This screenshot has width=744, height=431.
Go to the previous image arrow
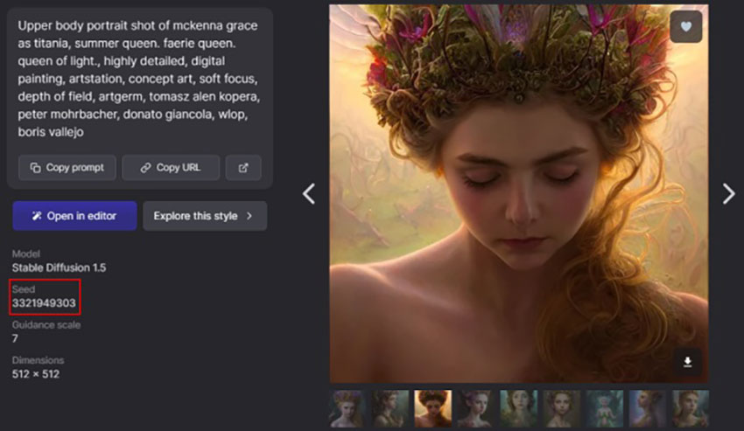coord(308,193)
